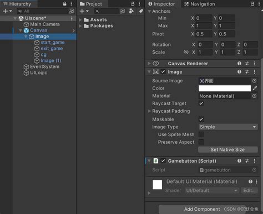263x214 pixels.
Task: Click the Set Native Size button
Action: [x=228, y=149]
